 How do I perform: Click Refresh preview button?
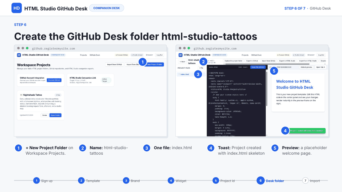click(x=306, y=67)
